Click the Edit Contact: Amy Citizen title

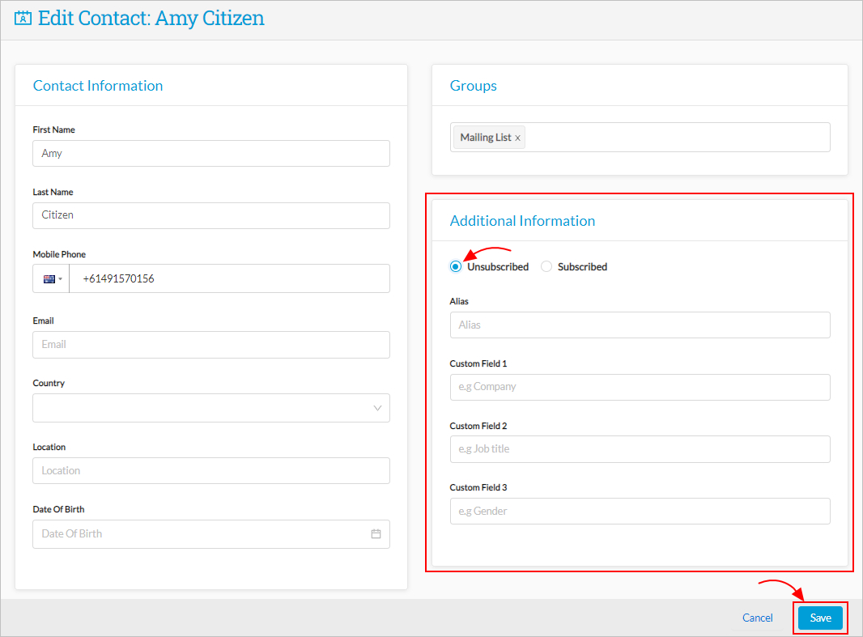[x=151, y=18]
